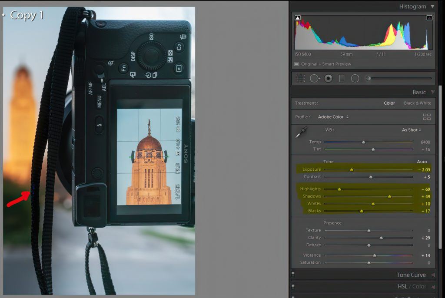Viewport: 445px width, 298px height.
Task: Switch treatment to Black & White
Action: pos(417,103)
